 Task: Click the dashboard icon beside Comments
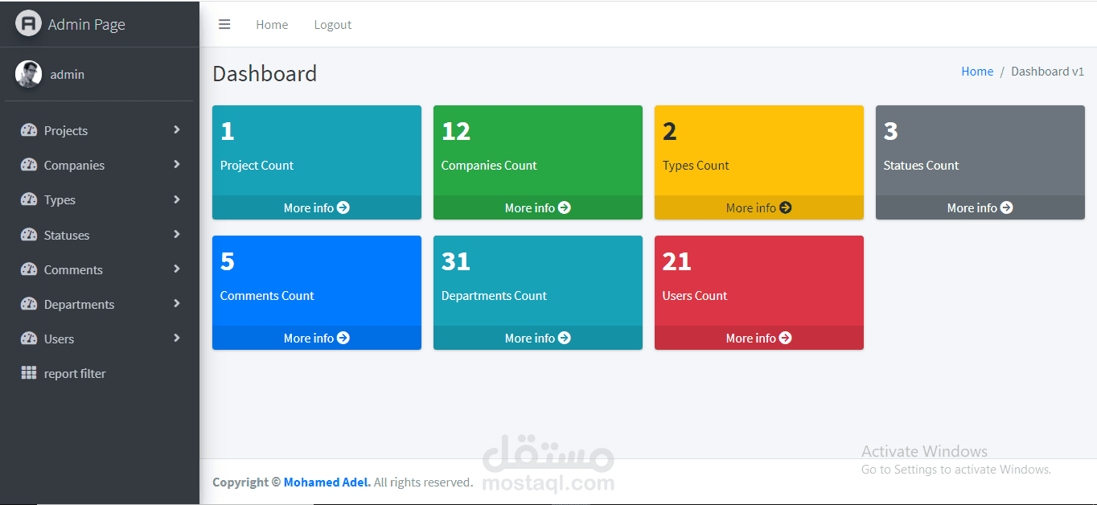click(29, 269)
